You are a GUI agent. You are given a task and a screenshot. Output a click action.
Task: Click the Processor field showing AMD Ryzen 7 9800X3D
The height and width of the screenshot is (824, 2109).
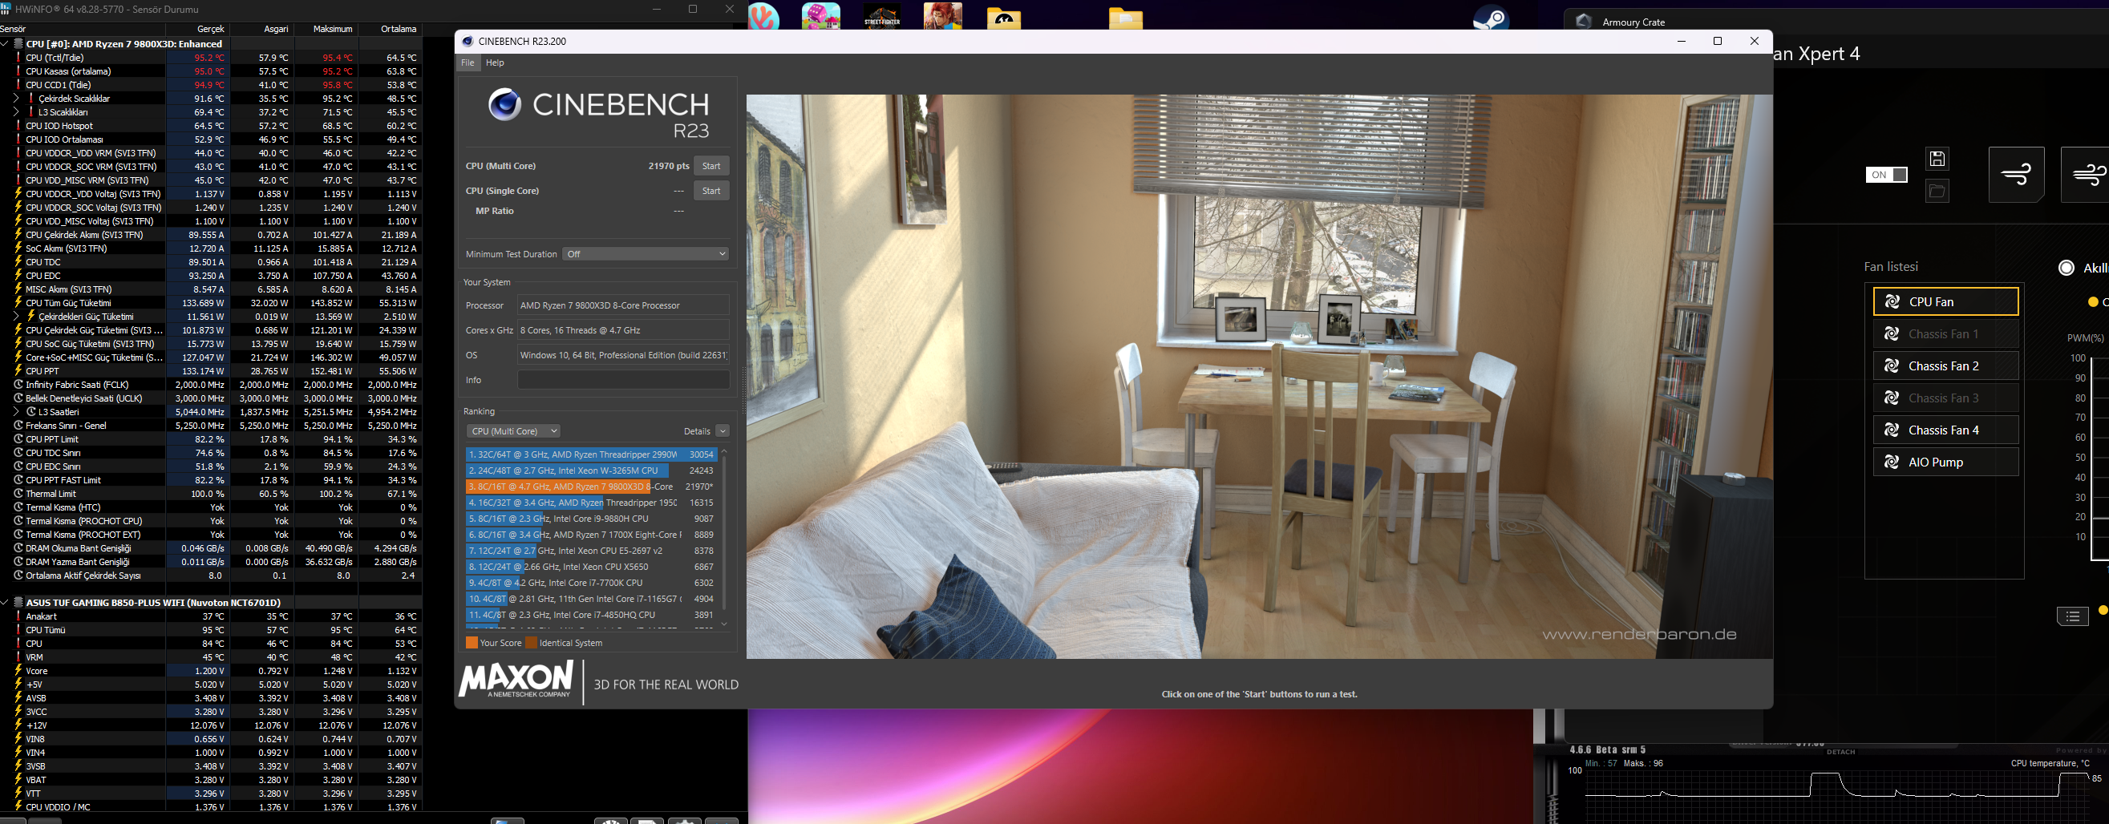pos(623,305)
